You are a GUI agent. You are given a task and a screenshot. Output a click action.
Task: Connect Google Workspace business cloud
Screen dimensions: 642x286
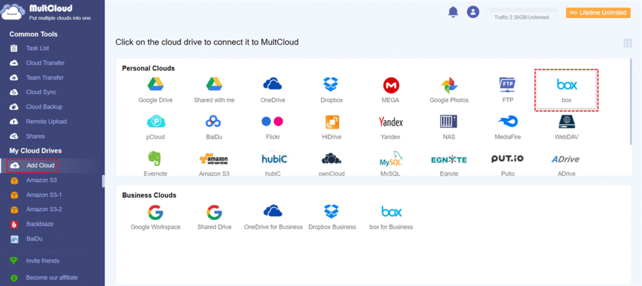click(155, 217)
